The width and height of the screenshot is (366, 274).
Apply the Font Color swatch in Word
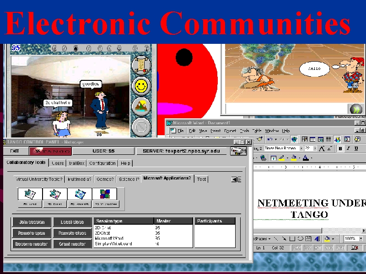(x=306, y=158)
